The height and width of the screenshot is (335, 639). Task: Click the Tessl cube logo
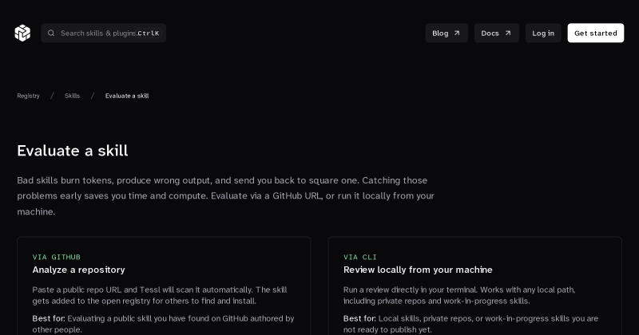point(22,33)
